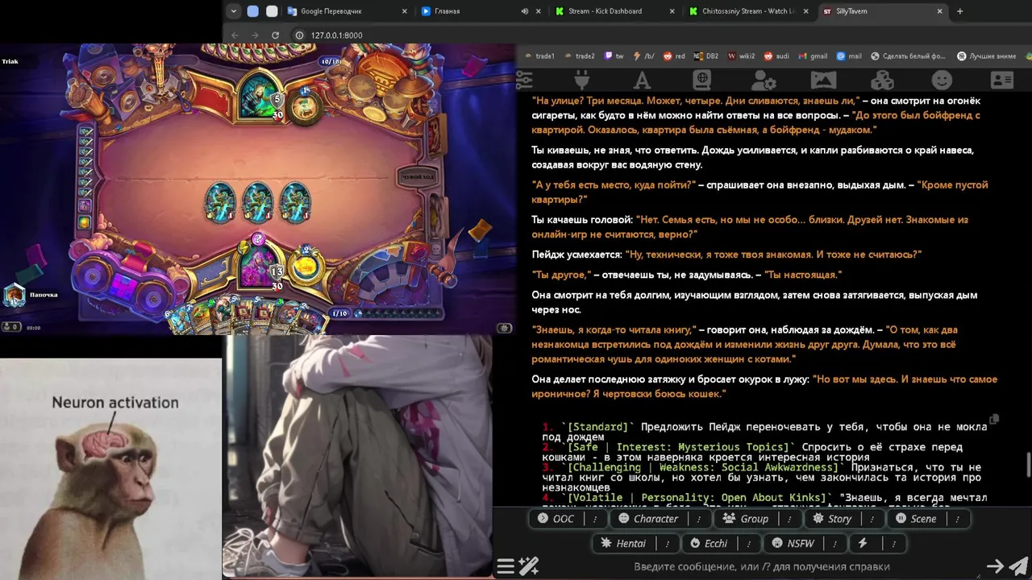Mute audio on the Главная tab
Viewport: 1032px width, 580px height.
pyautogui.click(x=525, y=11)
